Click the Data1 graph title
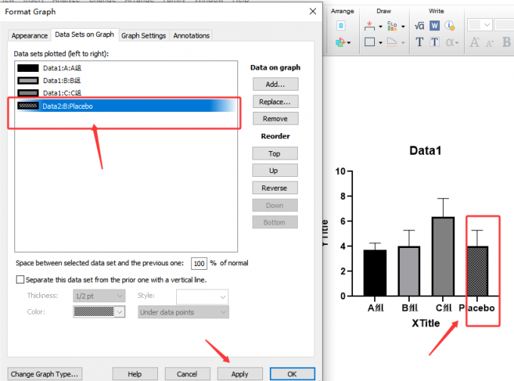This screenshot has width=514, height=381. [x=425, y=150]
